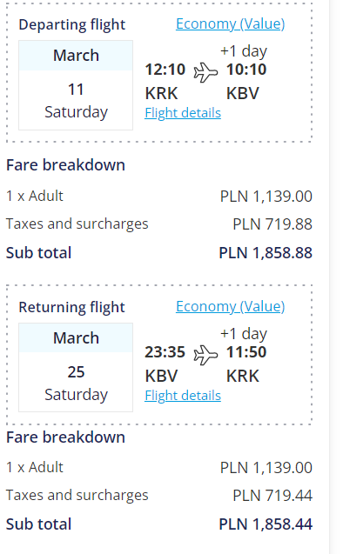The width and height of the screenshot is (343, 554).
Task: Click the departing flight airplane icon
Action: (205, 72)
